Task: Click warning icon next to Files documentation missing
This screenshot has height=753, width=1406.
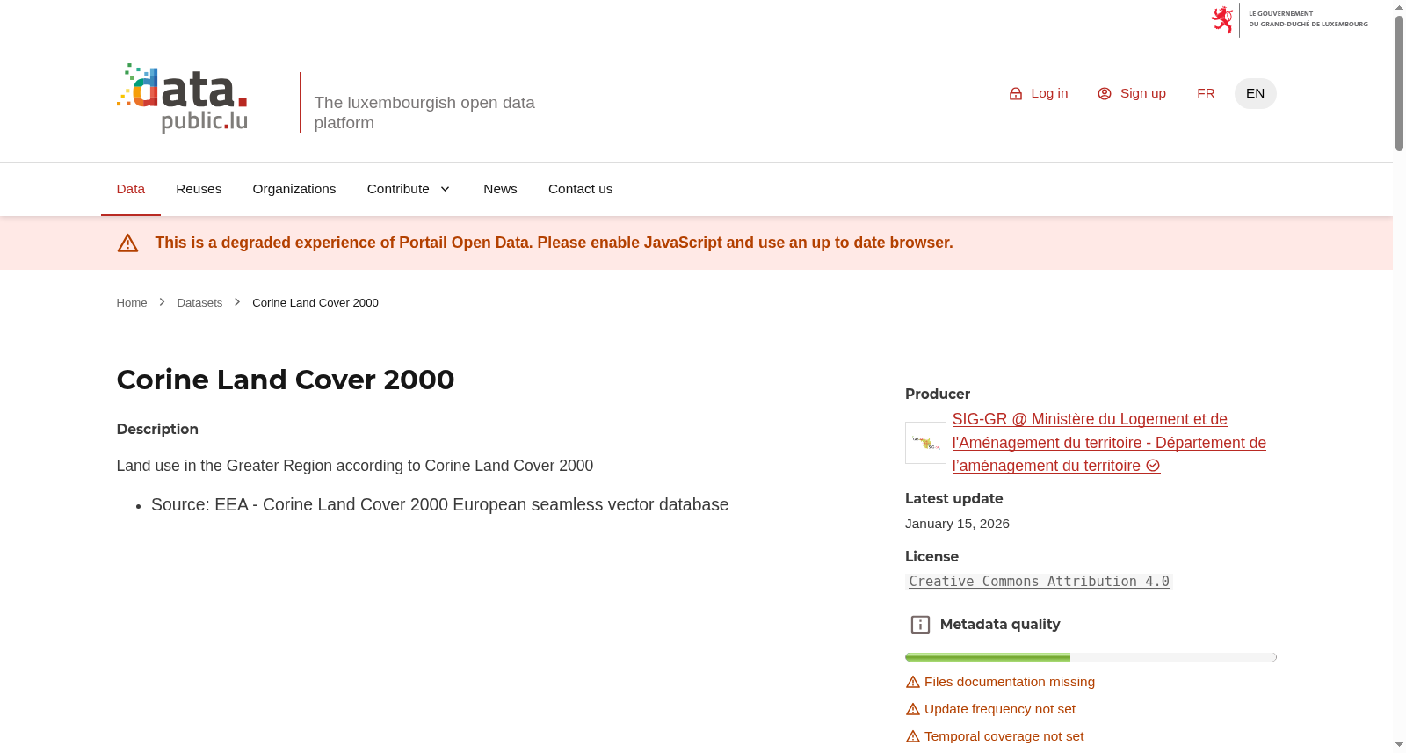Action: click(x=913, y=683)
